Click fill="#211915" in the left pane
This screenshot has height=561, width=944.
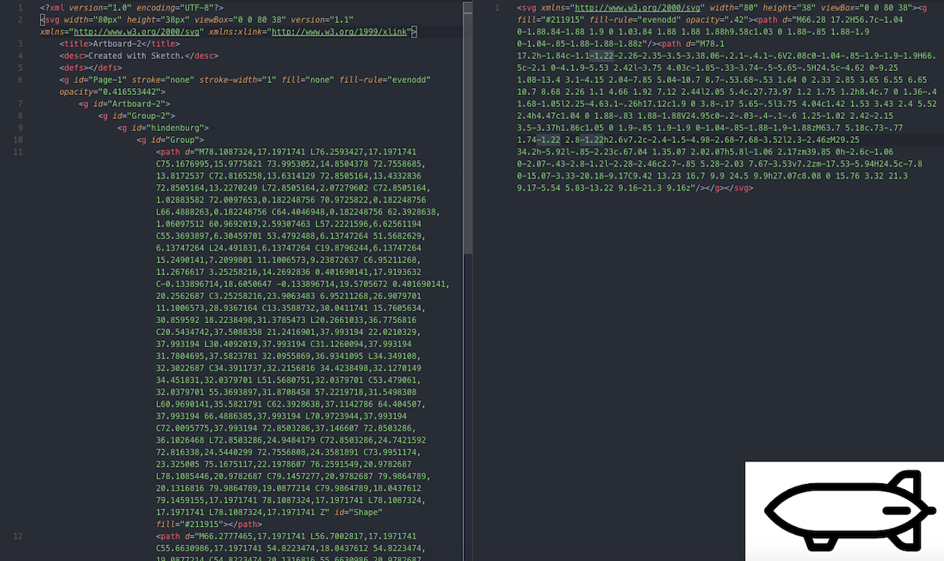tap(192, 523)
